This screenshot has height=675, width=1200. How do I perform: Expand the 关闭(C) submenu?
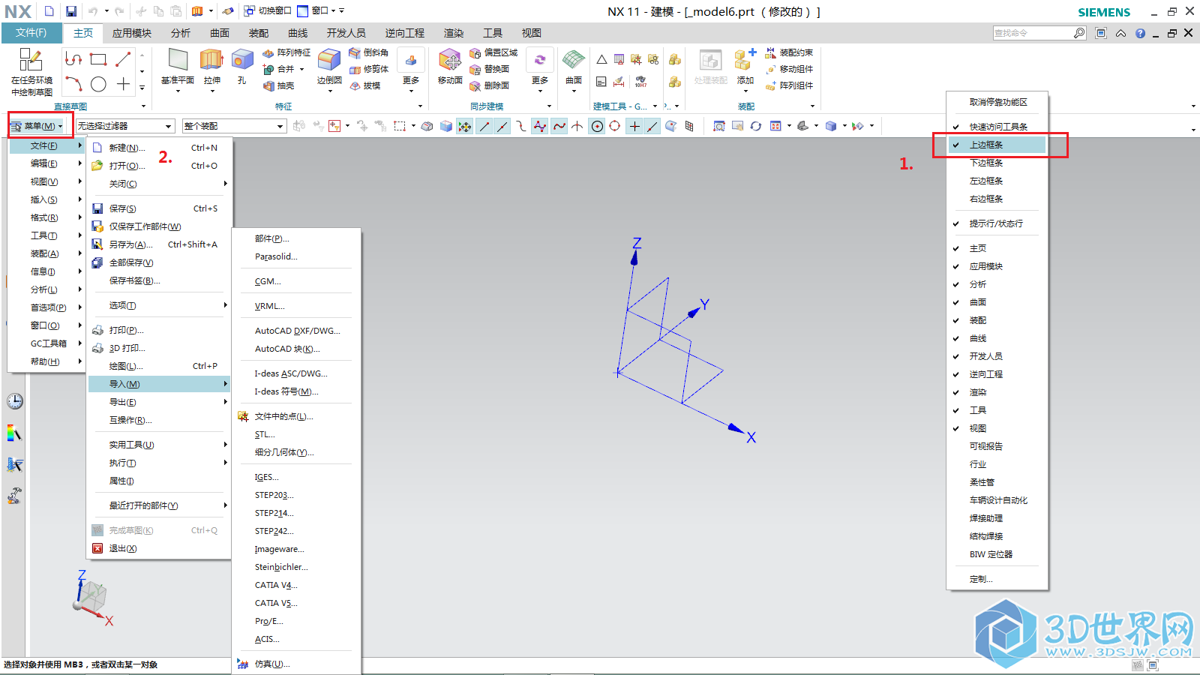coord(159,184)
